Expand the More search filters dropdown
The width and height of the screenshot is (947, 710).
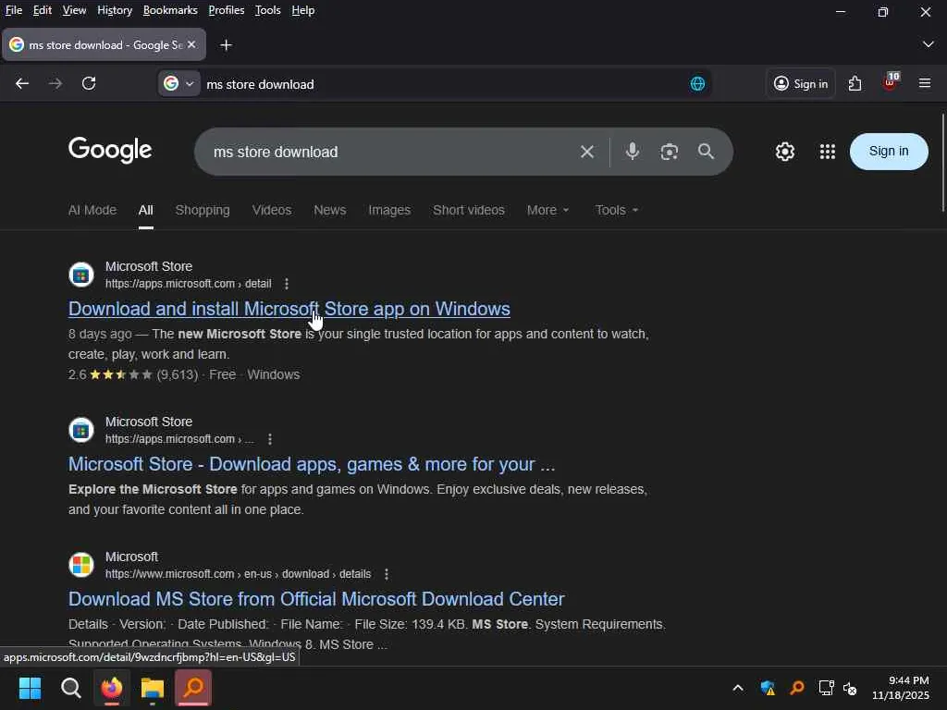coord(547,210)
